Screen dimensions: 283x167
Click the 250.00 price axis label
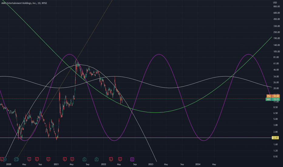click(277, 32)
